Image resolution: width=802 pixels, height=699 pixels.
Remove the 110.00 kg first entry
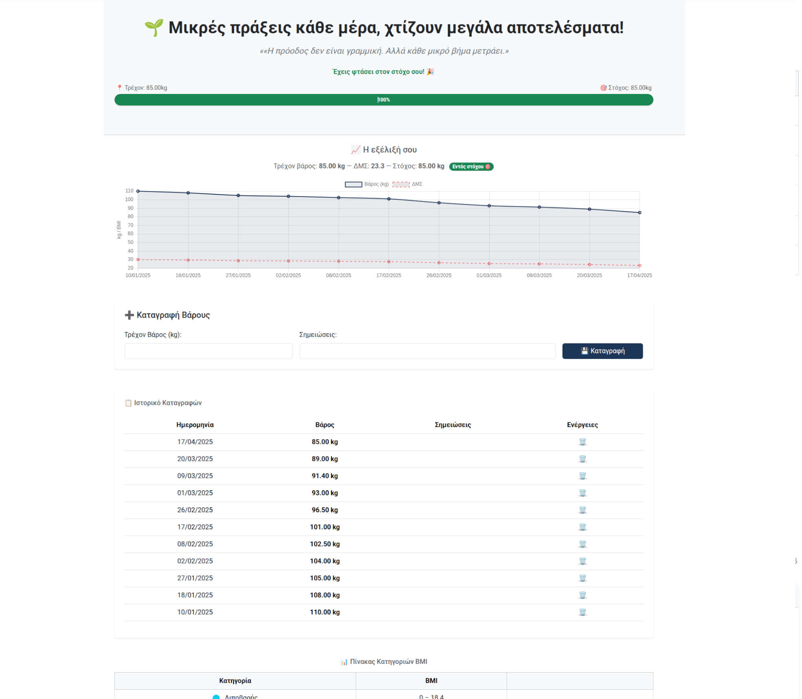[582, 612]
